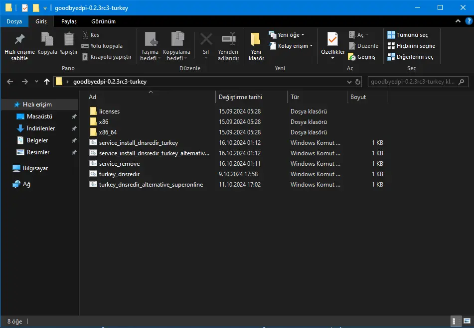Viewport: 474px width, 328px height.
Task: Select the licenses folder
Action: click(x=109, y=111)
